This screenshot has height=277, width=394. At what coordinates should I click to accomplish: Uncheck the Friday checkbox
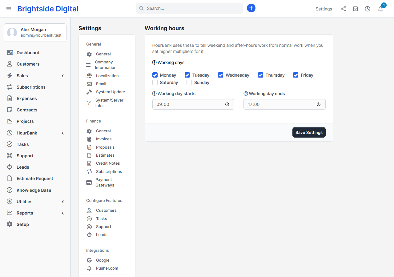pyautogui.click(x=296, y=75)
